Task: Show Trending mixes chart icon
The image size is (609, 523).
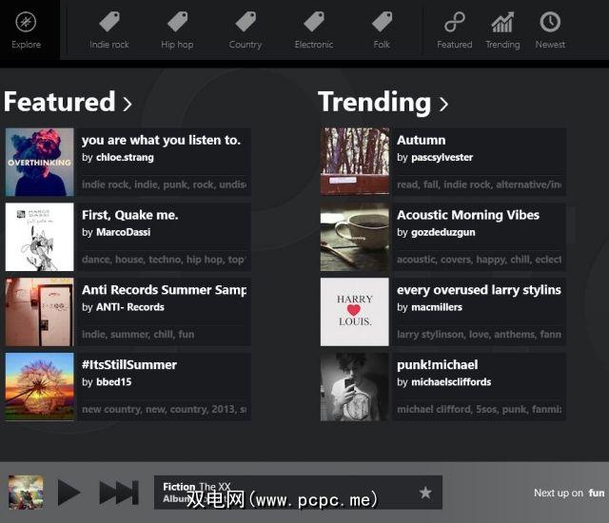Action: [502, 23]
